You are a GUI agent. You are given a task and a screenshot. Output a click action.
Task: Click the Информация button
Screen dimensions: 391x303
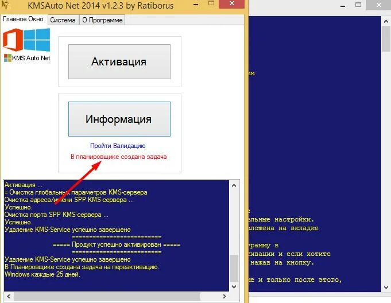point(119,119)
